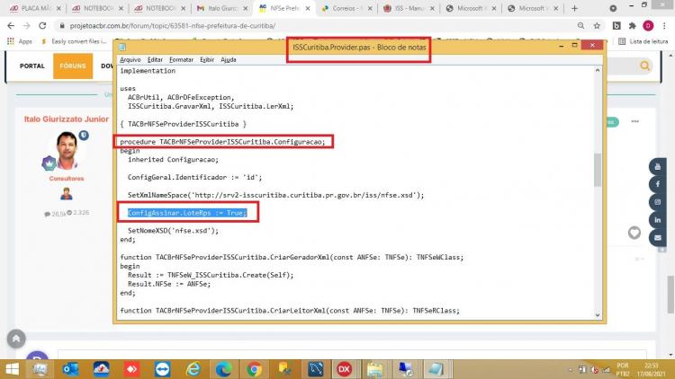The height and width of the screenshot is (379, 675).
Task: Open Lista de leitura reading list
Action: pyautogui.click(x=643, y=41)
